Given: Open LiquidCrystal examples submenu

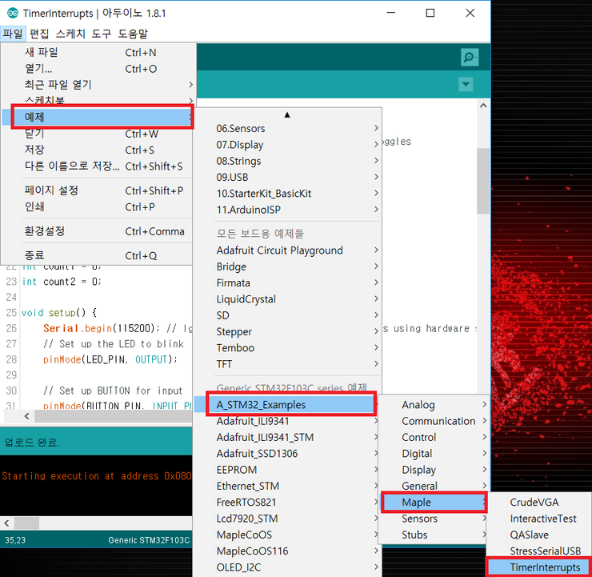Looking at the screenshot, I should [x=287, y=299].
